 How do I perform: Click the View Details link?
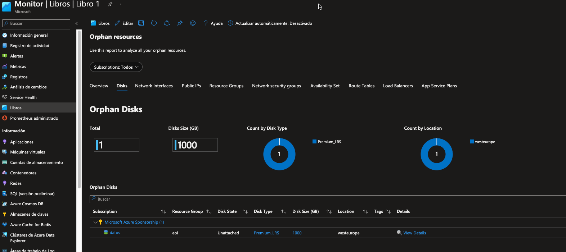pos(414,233)
